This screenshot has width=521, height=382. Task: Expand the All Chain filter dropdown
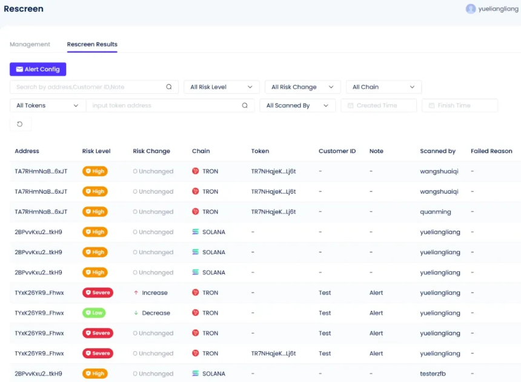click(x=383, y=87)
